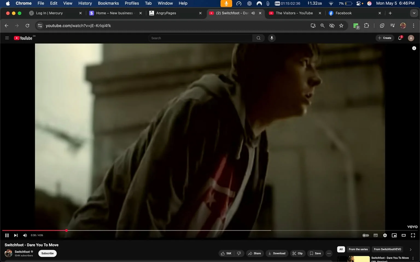
Task: Go forward in browser history
Action: point(17,26)
